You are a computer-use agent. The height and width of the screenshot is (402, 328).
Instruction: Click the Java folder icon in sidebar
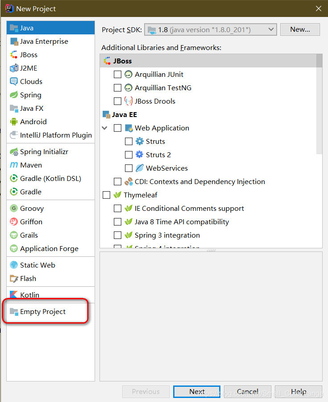[x=14, y=28]
